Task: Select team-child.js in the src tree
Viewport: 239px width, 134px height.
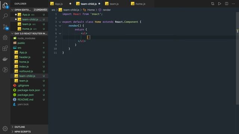Action: (29, 76)
